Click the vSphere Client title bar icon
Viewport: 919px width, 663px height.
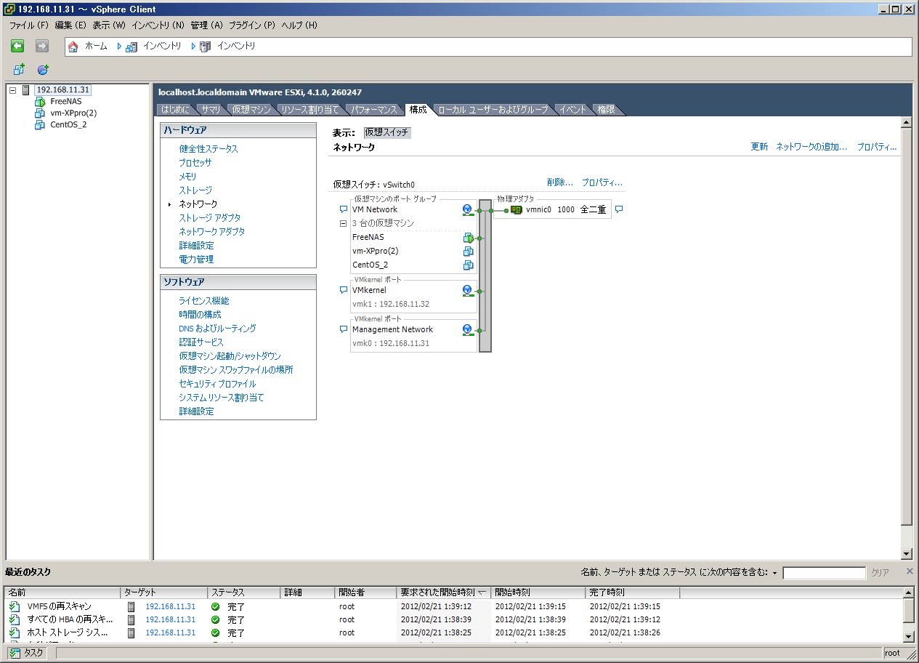[x=9, y=9]
